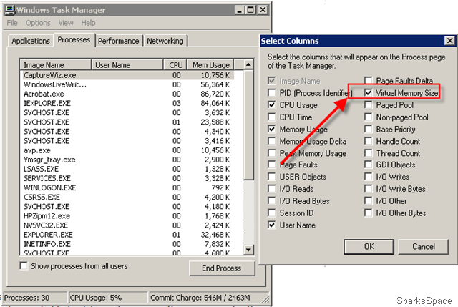Enable the Handle Count column

[x=369, y=141]
